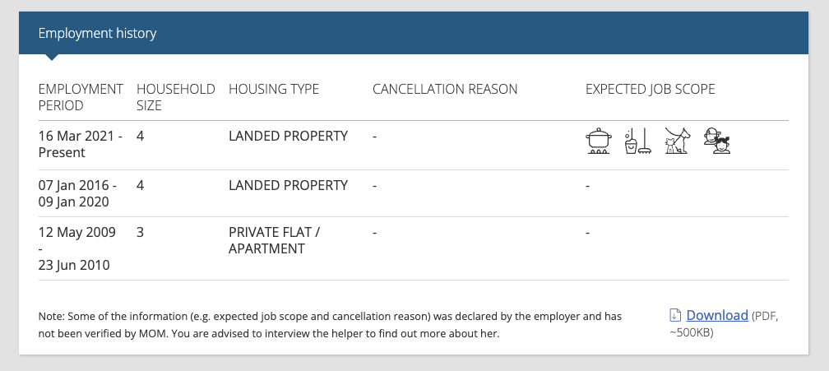
Task: Click Landed Property in the 2016 row
Action: pos(288,186)
